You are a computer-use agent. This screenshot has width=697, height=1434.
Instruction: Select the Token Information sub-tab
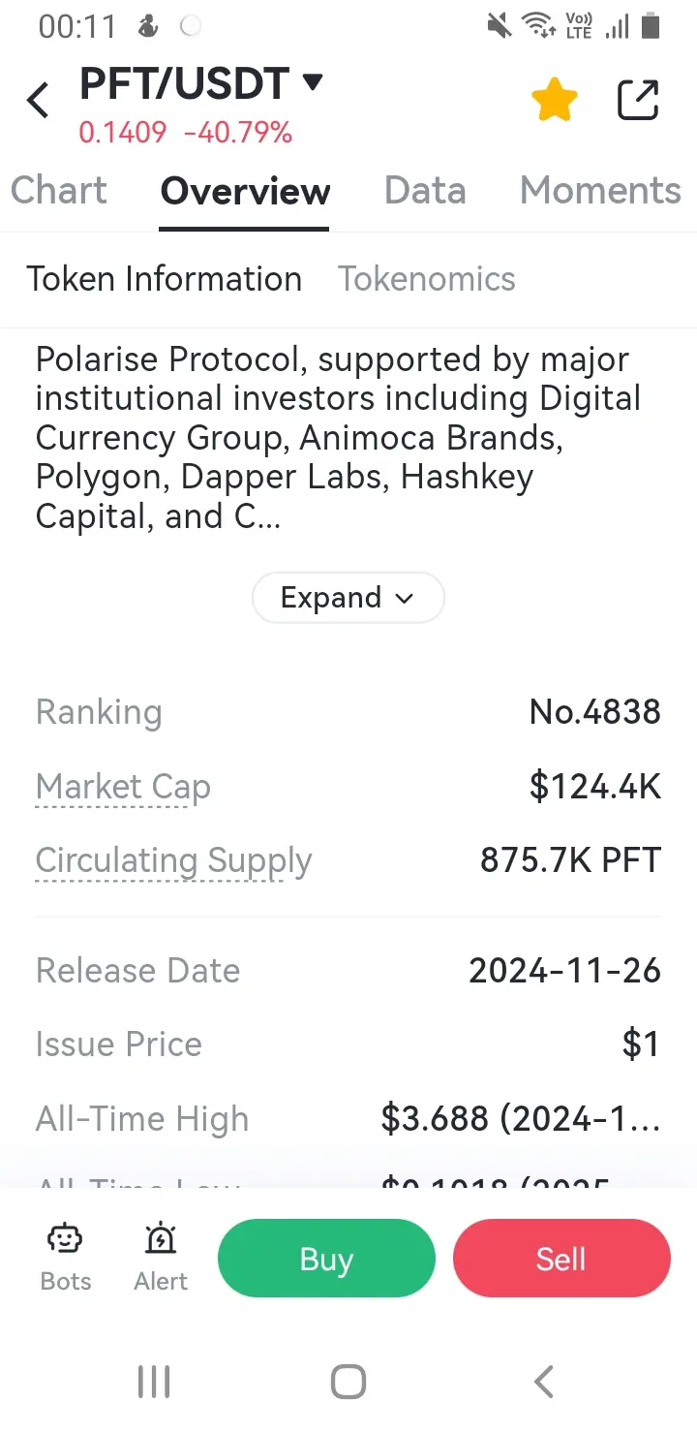(x=164, y=279)
